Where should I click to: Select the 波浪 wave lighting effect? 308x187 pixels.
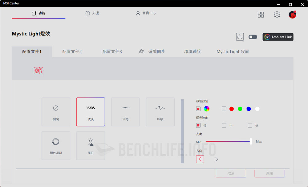(x=91, y=112)
